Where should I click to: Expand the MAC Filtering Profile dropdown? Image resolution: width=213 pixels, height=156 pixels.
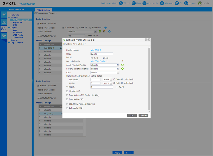(x=105, y=65)
